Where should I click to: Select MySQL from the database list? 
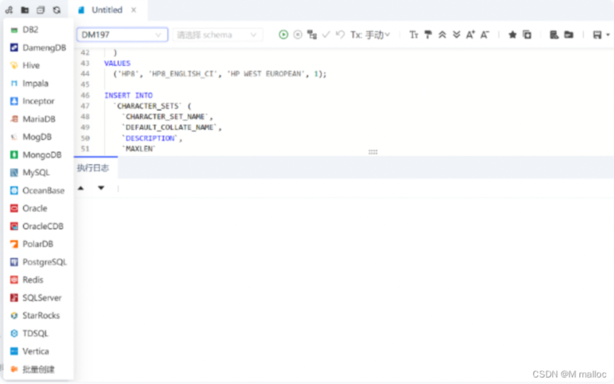(x=39, y=172)
